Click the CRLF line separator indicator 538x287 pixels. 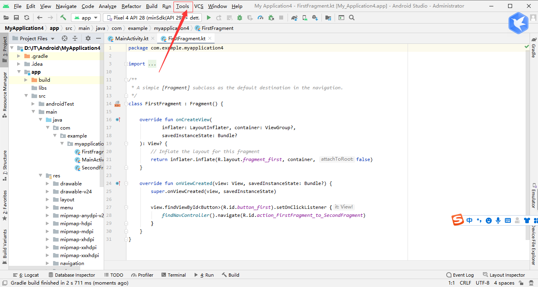[x=465, y=283]
